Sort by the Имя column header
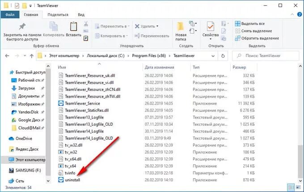This screenshot has height=192, width=304. pyautogui.click(x=62, y=67)
